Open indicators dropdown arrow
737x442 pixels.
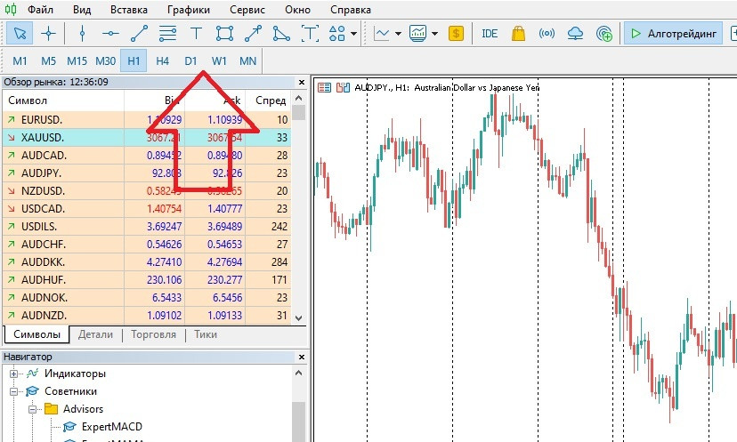coord(434,34)
